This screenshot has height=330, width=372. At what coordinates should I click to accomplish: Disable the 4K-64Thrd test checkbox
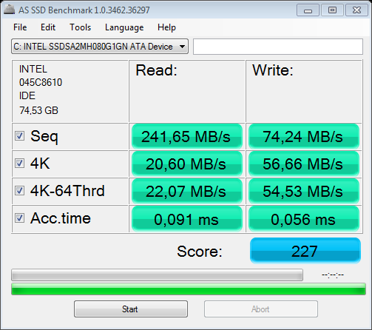point(19,191)
